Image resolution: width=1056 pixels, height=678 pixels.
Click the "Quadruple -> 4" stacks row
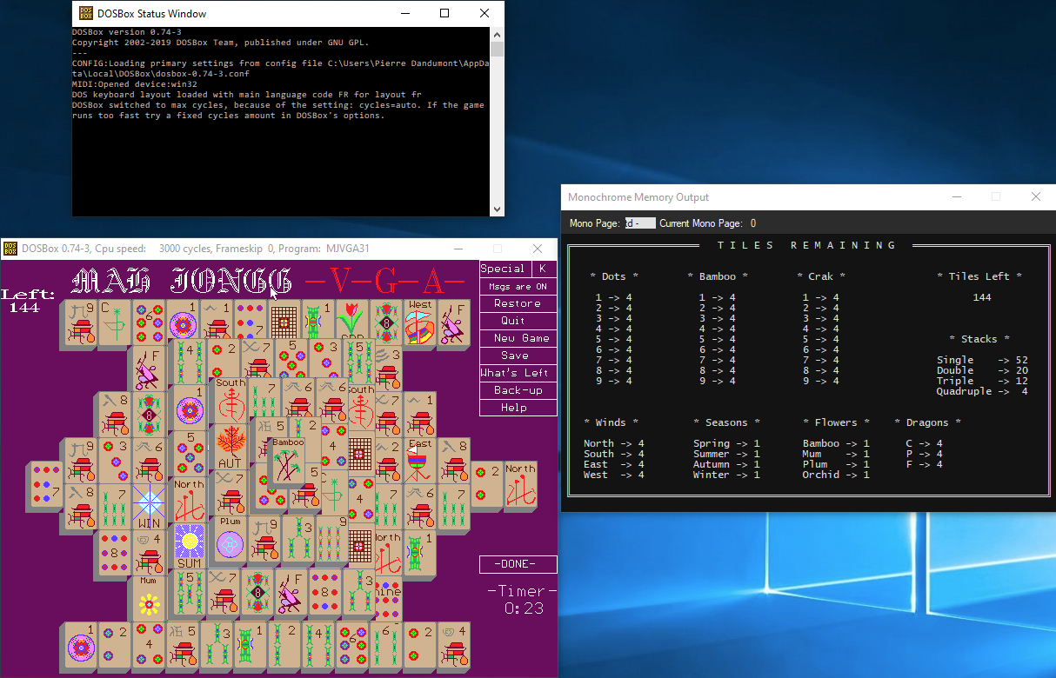click(x=982, y=391)
